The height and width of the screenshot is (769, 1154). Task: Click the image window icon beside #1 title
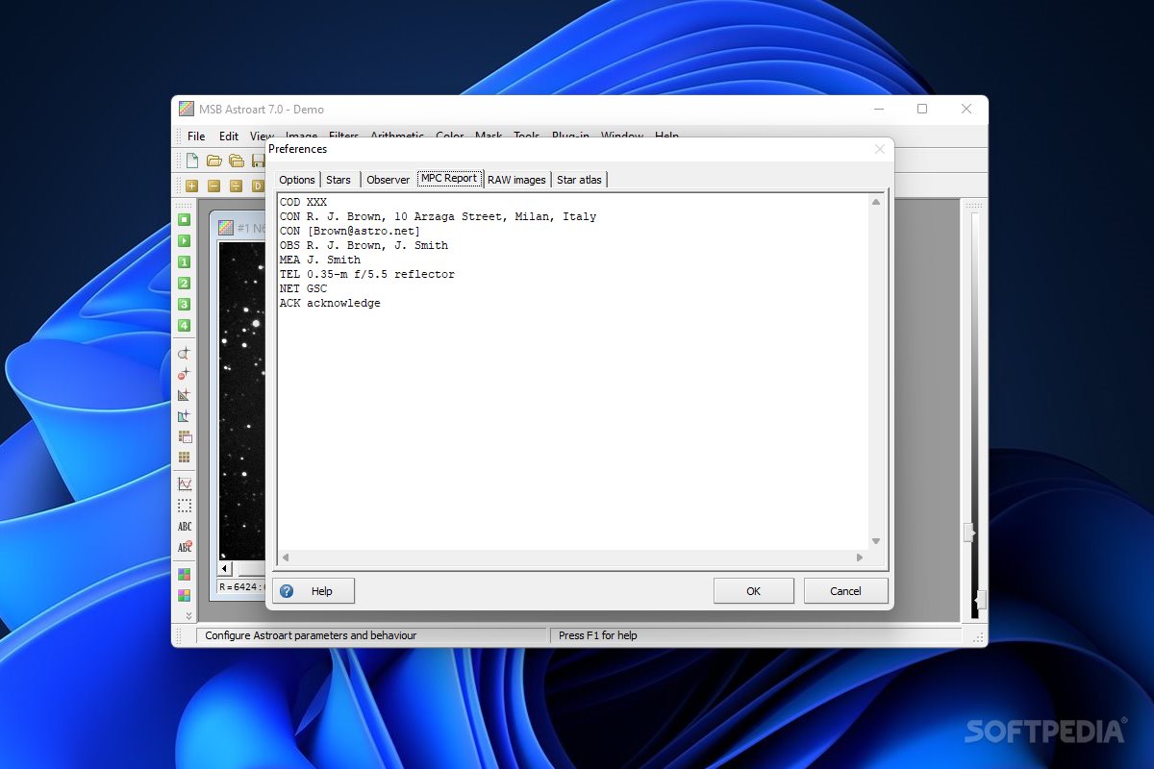225,228
